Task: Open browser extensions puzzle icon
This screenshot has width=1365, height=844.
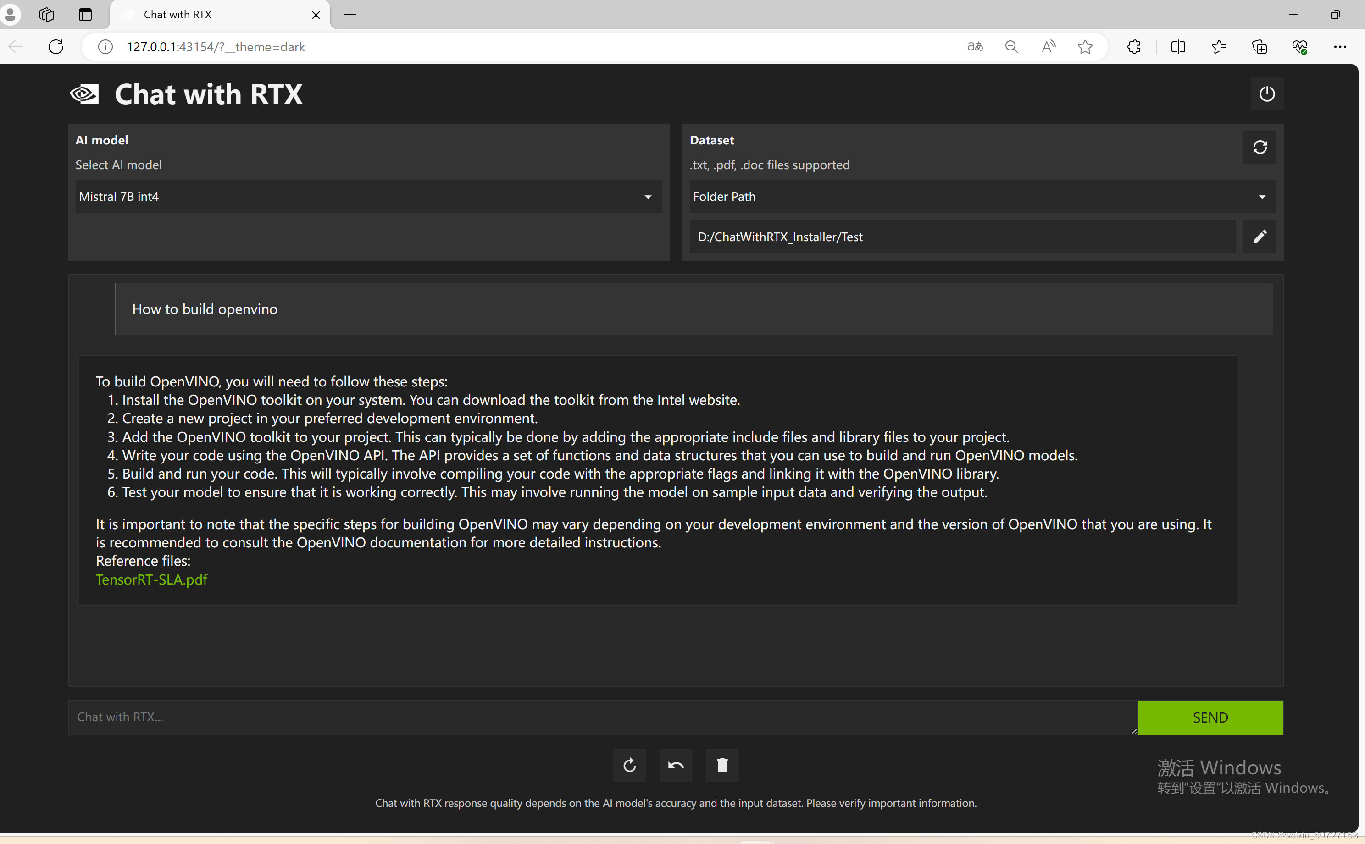Action: pos(1134,47)
